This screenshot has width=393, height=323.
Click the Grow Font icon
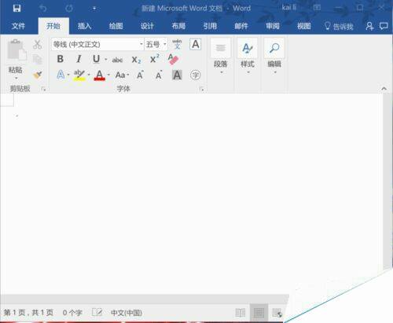tap(141, 75)
